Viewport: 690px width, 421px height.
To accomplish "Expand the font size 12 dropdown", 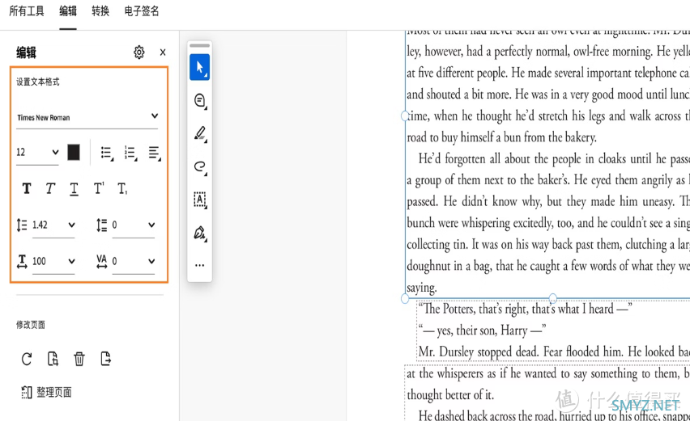I will tap(55, 152).
